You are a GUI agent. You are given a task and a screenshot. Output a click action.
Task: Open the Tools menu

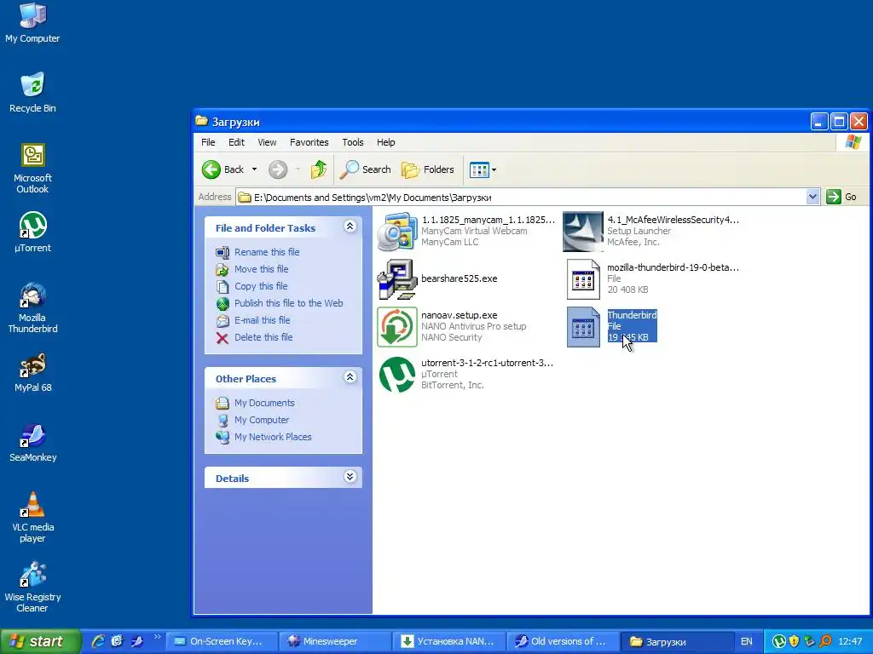coord(352,142)
